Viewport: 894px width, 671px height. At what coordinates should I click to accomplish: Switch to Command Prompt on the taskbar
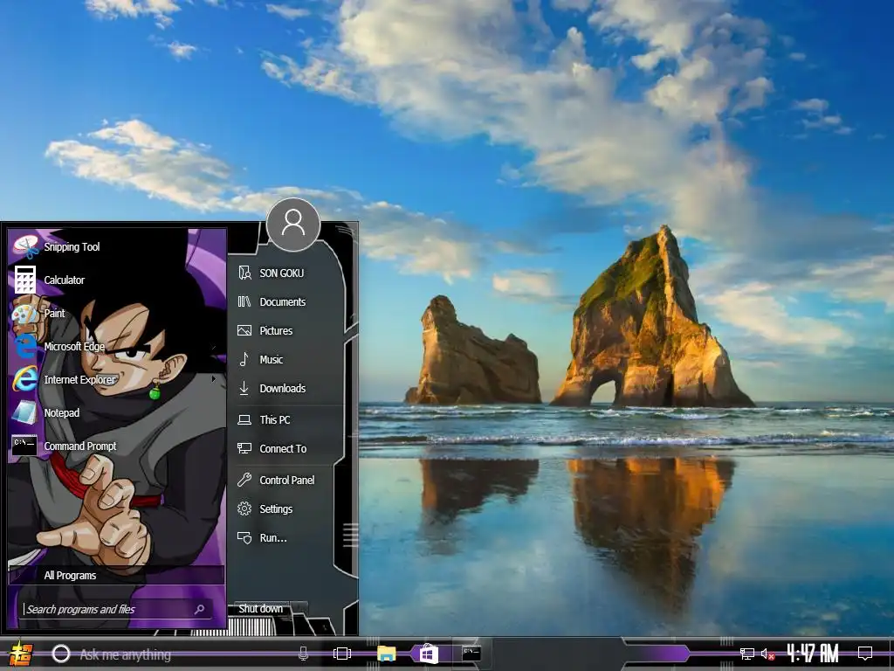pos(471,654)
